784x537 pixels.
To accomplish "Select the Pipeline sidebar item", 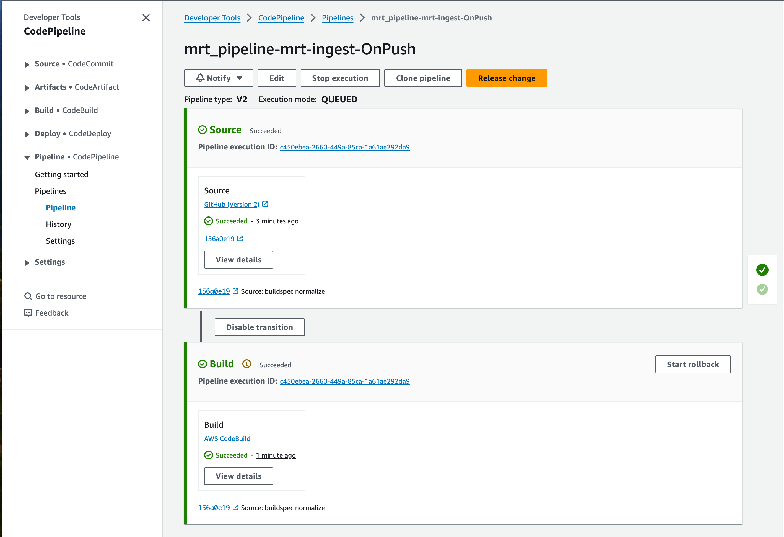I will click(x=61, y=208).
